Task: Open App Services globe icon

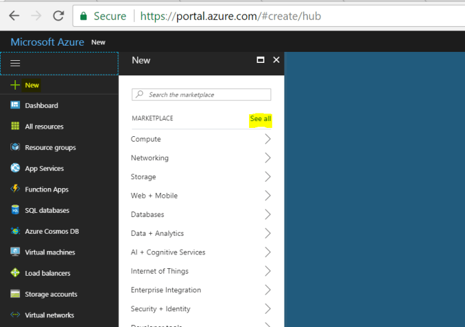Action: 15,168
